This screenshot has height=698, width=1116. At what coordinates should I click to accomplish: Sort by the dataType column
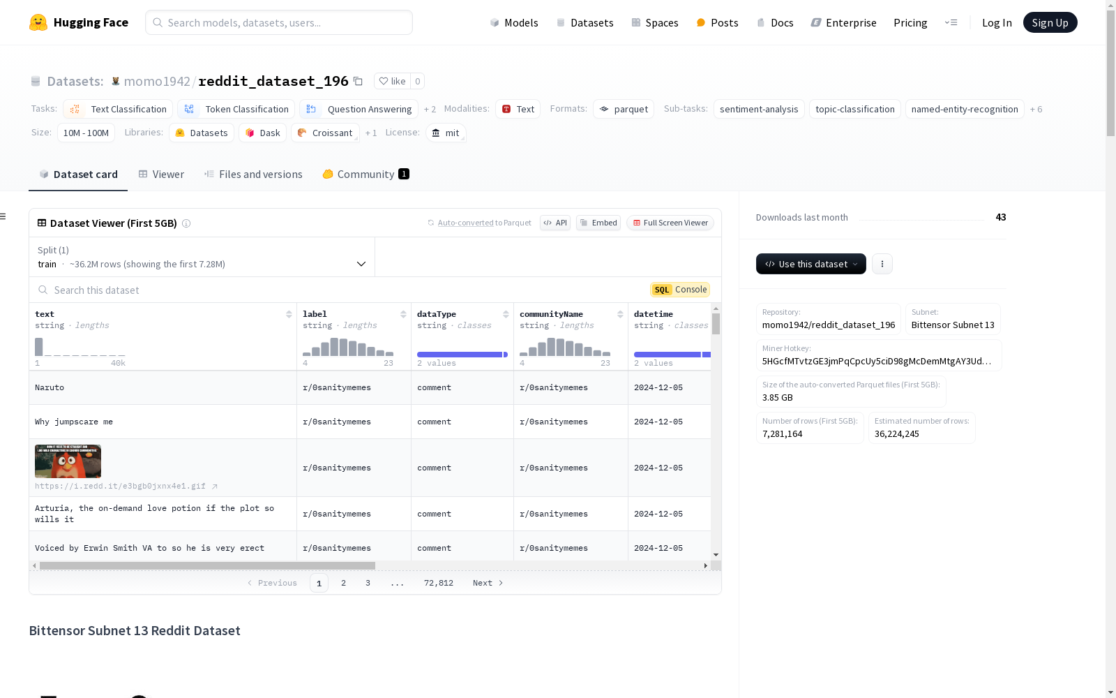pos(506,314)
